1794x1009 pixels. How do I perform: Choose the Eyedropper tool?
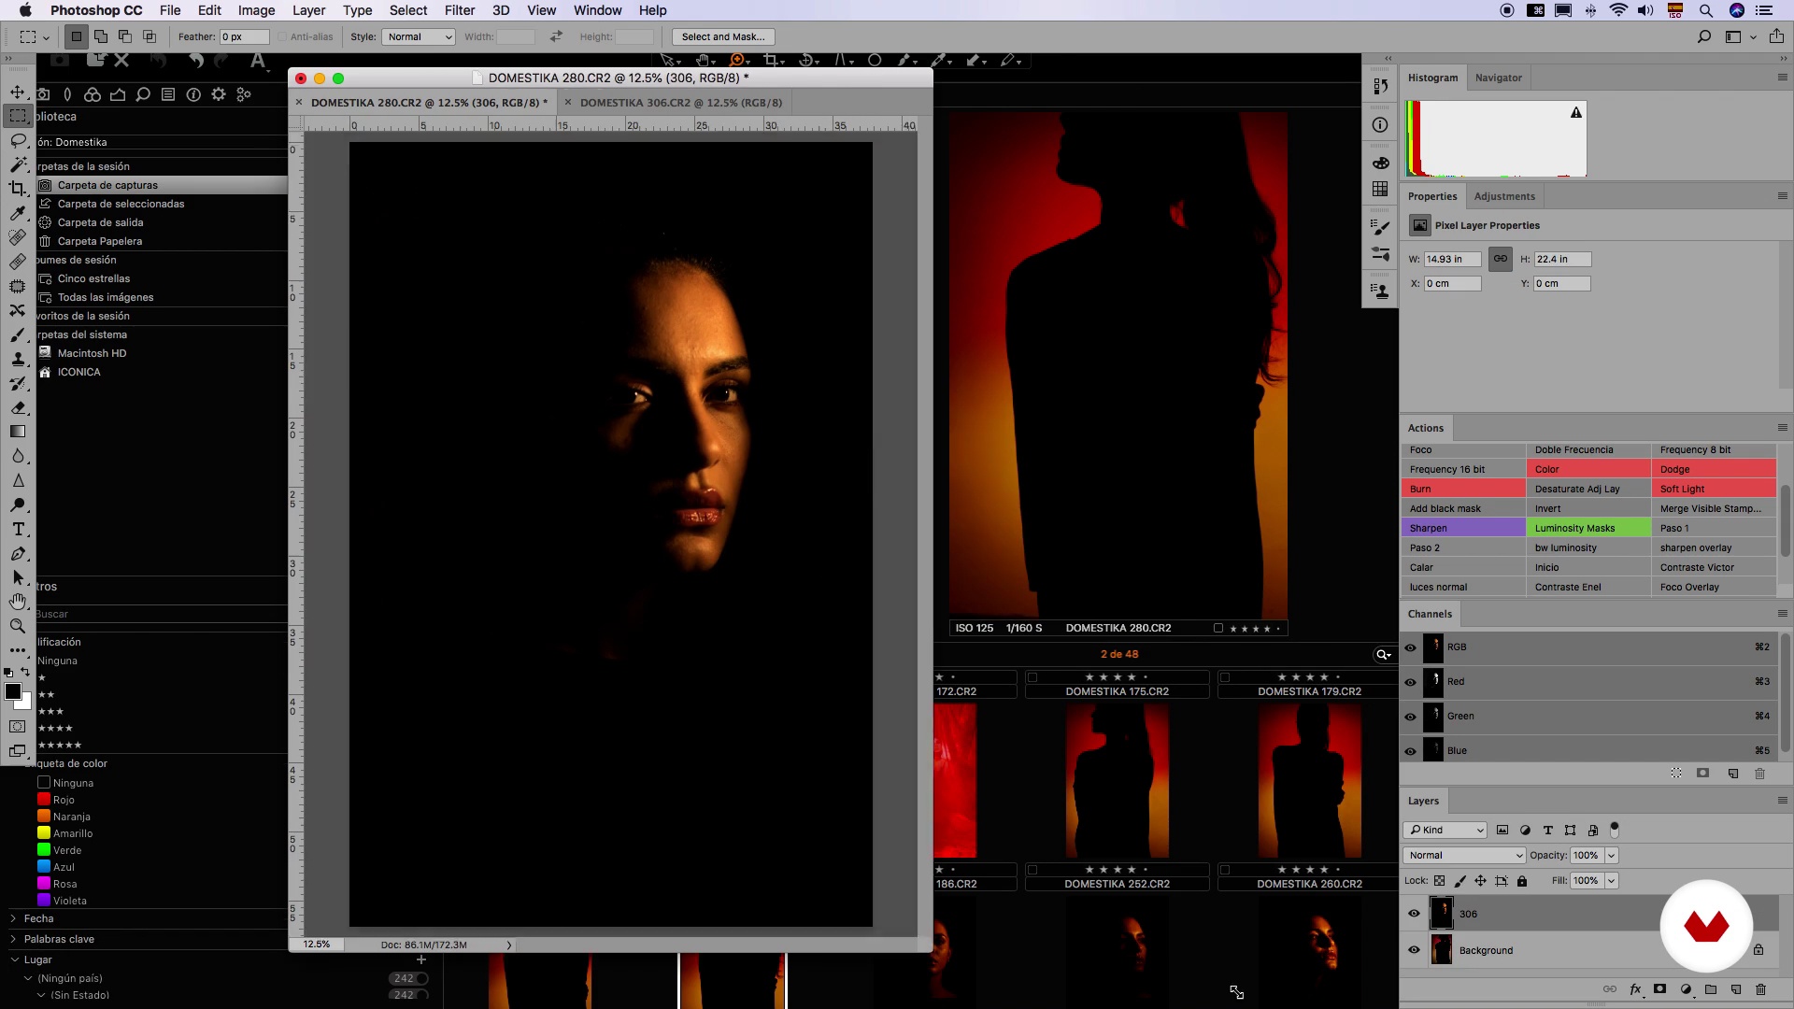pyautogui.click(x=18, y=213)
